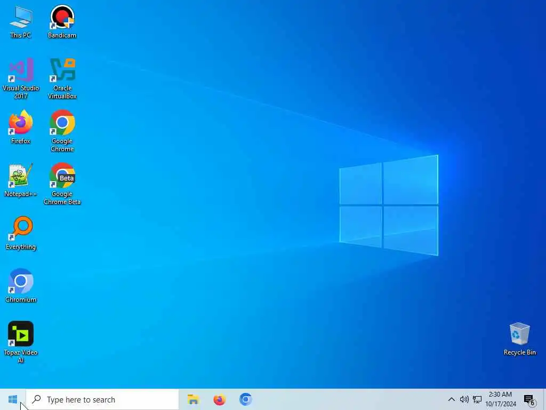This screenshot has height=410, width=546.
Task: Select the Chromium desktop shortcut
Action: 21,286
